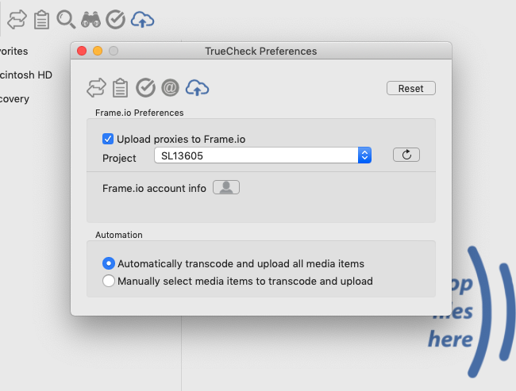Viewport: 516px width, 391px height.
Task: Open the @ email preferences tab
Action: pyautogui.click(x=170, y=88)
